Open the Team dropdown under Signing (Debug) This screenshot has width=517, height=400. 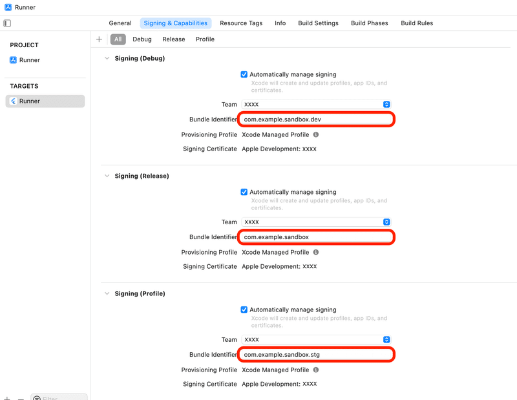386,104
